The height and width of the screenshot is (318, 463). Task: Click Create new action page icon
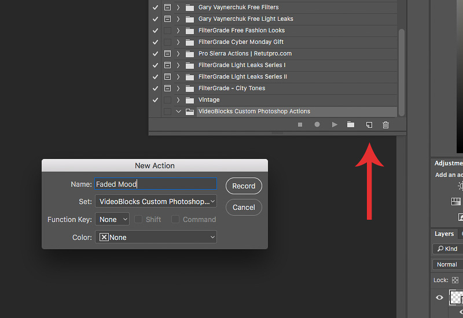point(369,125)
